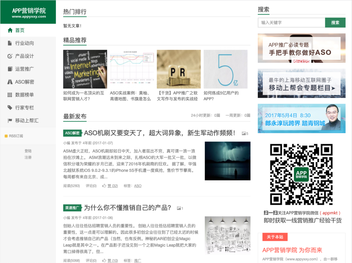Click 评论(0) under ASO机刷 article
352x263 pixels.
[91, 186]
